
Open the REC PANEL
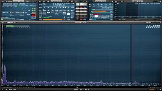tap(15, 4)
